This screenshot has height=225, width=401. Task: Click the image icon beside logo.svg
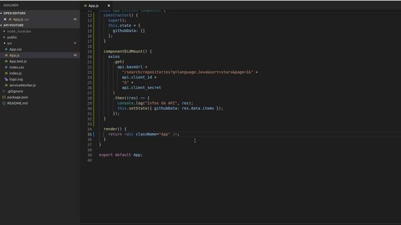6,79
